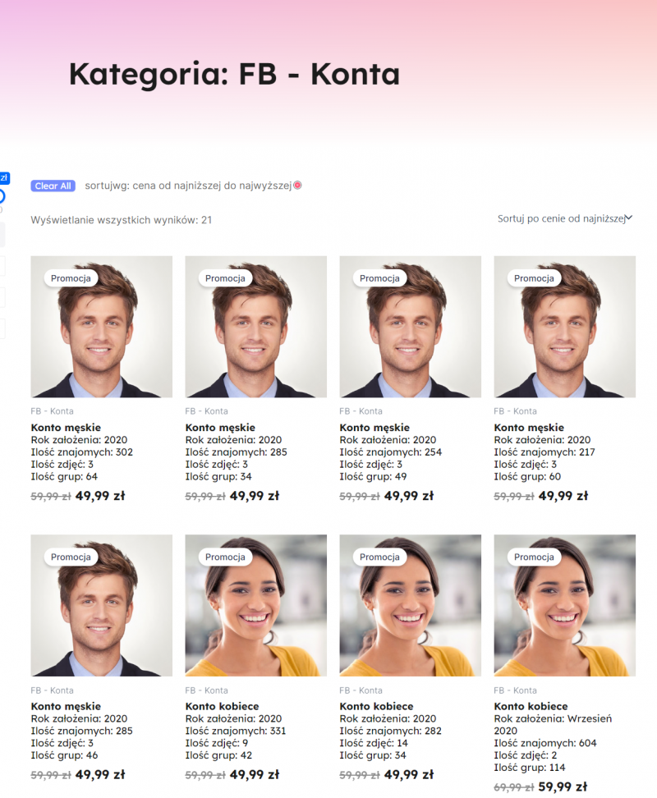Remove the price sort filter via red dot
The height and width of the screenshot is (798, 657).
tap(298, 186)
